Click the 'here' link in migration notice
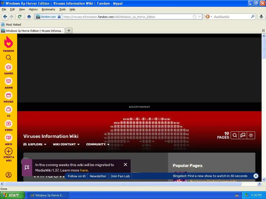 [84, 170]
